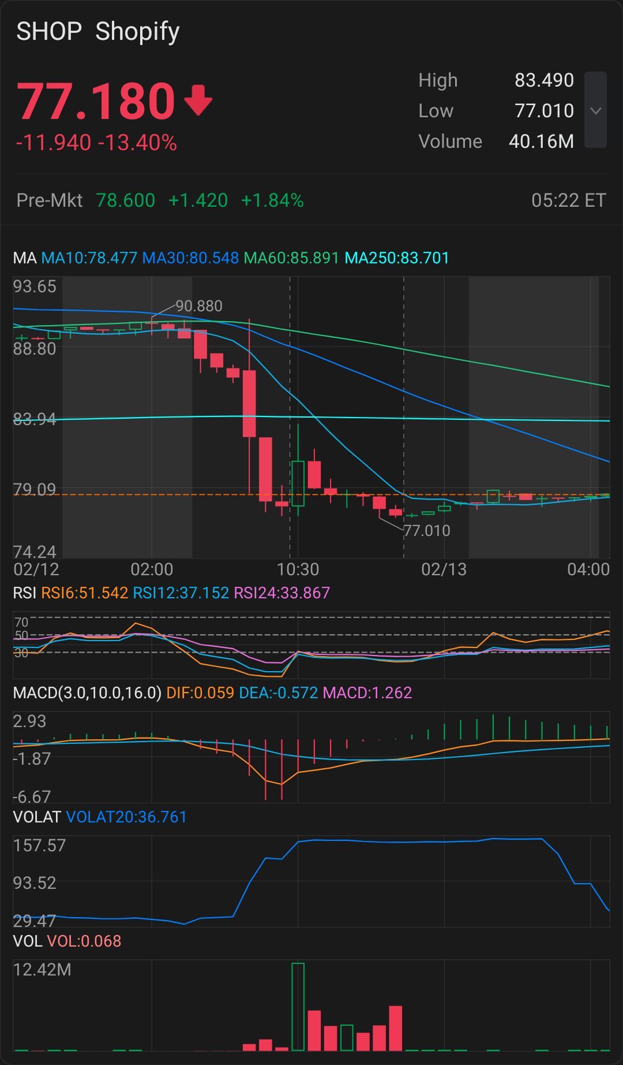Select the SHOP Shopify title
The width and height of the screenshot is (623, 1065).
(x=98, y=31)
